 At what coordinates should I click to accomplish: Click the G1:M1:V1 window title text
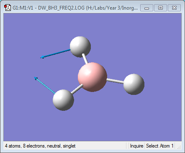[23, 8]
